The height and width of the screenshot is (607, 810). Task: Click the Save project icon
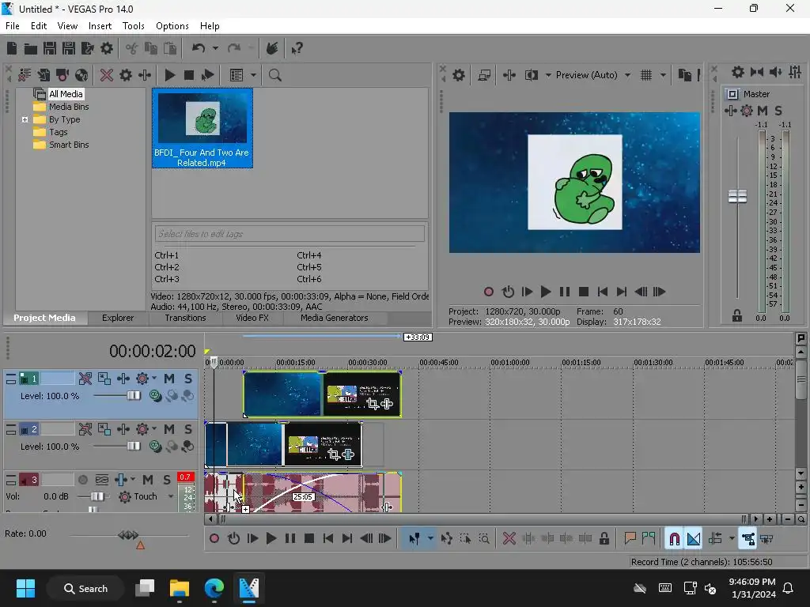pos(50,48)
